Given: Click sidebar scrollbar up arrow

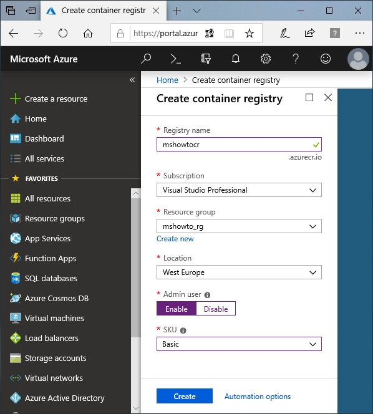Looking at the screenshot, I should 136,193.
